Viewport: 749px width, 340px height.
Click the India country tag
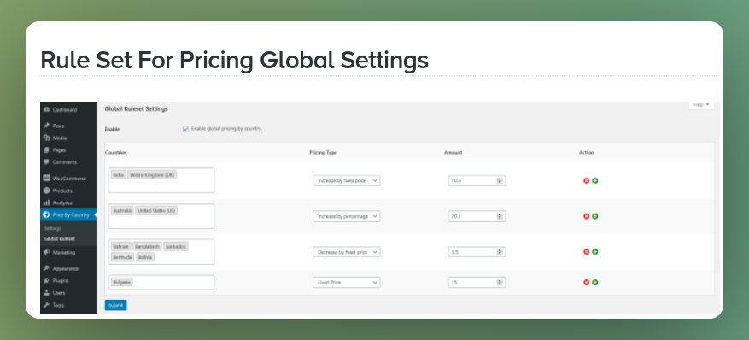coord(119,175)
